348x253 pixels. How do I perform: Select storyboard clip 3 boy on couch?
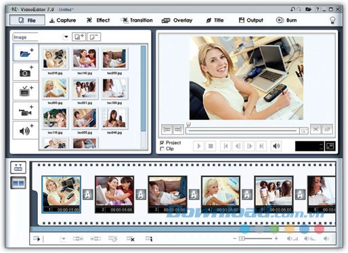(167, 195)
